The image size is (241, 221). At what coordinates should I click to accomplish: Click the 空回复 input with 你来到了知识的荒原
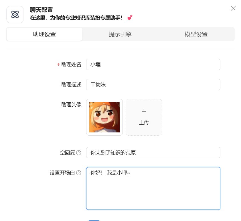click(153, 153)
